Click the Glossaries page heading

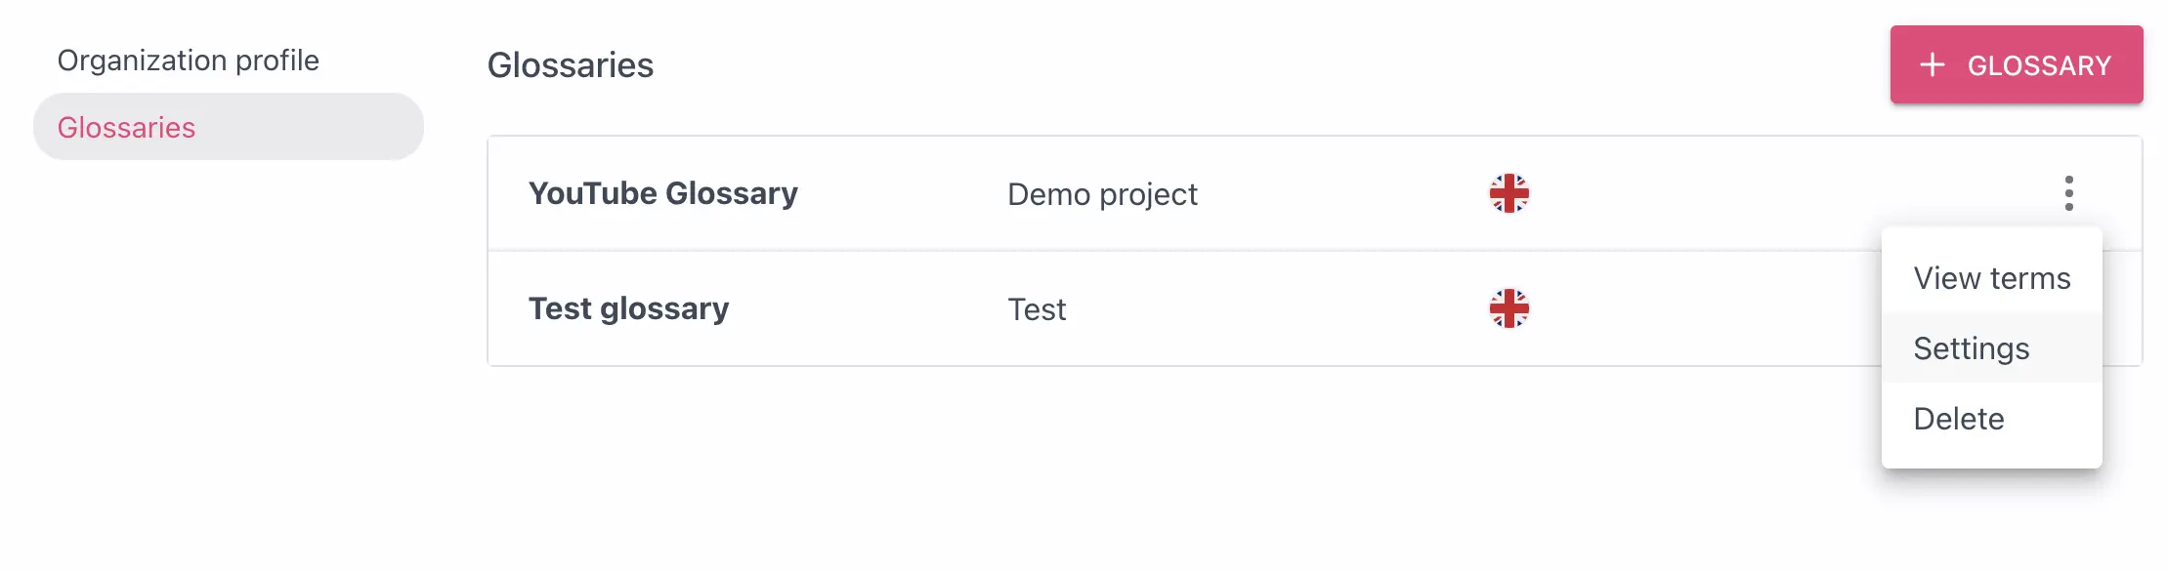pos(570,65)
